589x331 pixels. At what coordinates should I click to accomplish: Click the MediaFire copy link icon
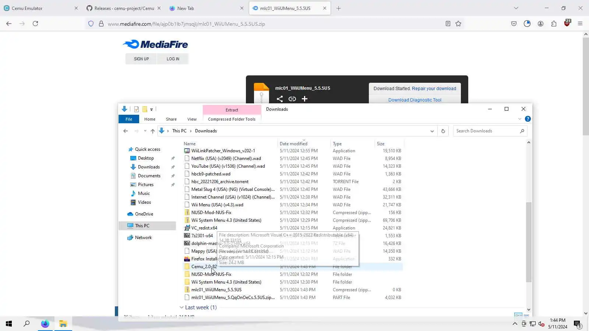tap(292, 99)
